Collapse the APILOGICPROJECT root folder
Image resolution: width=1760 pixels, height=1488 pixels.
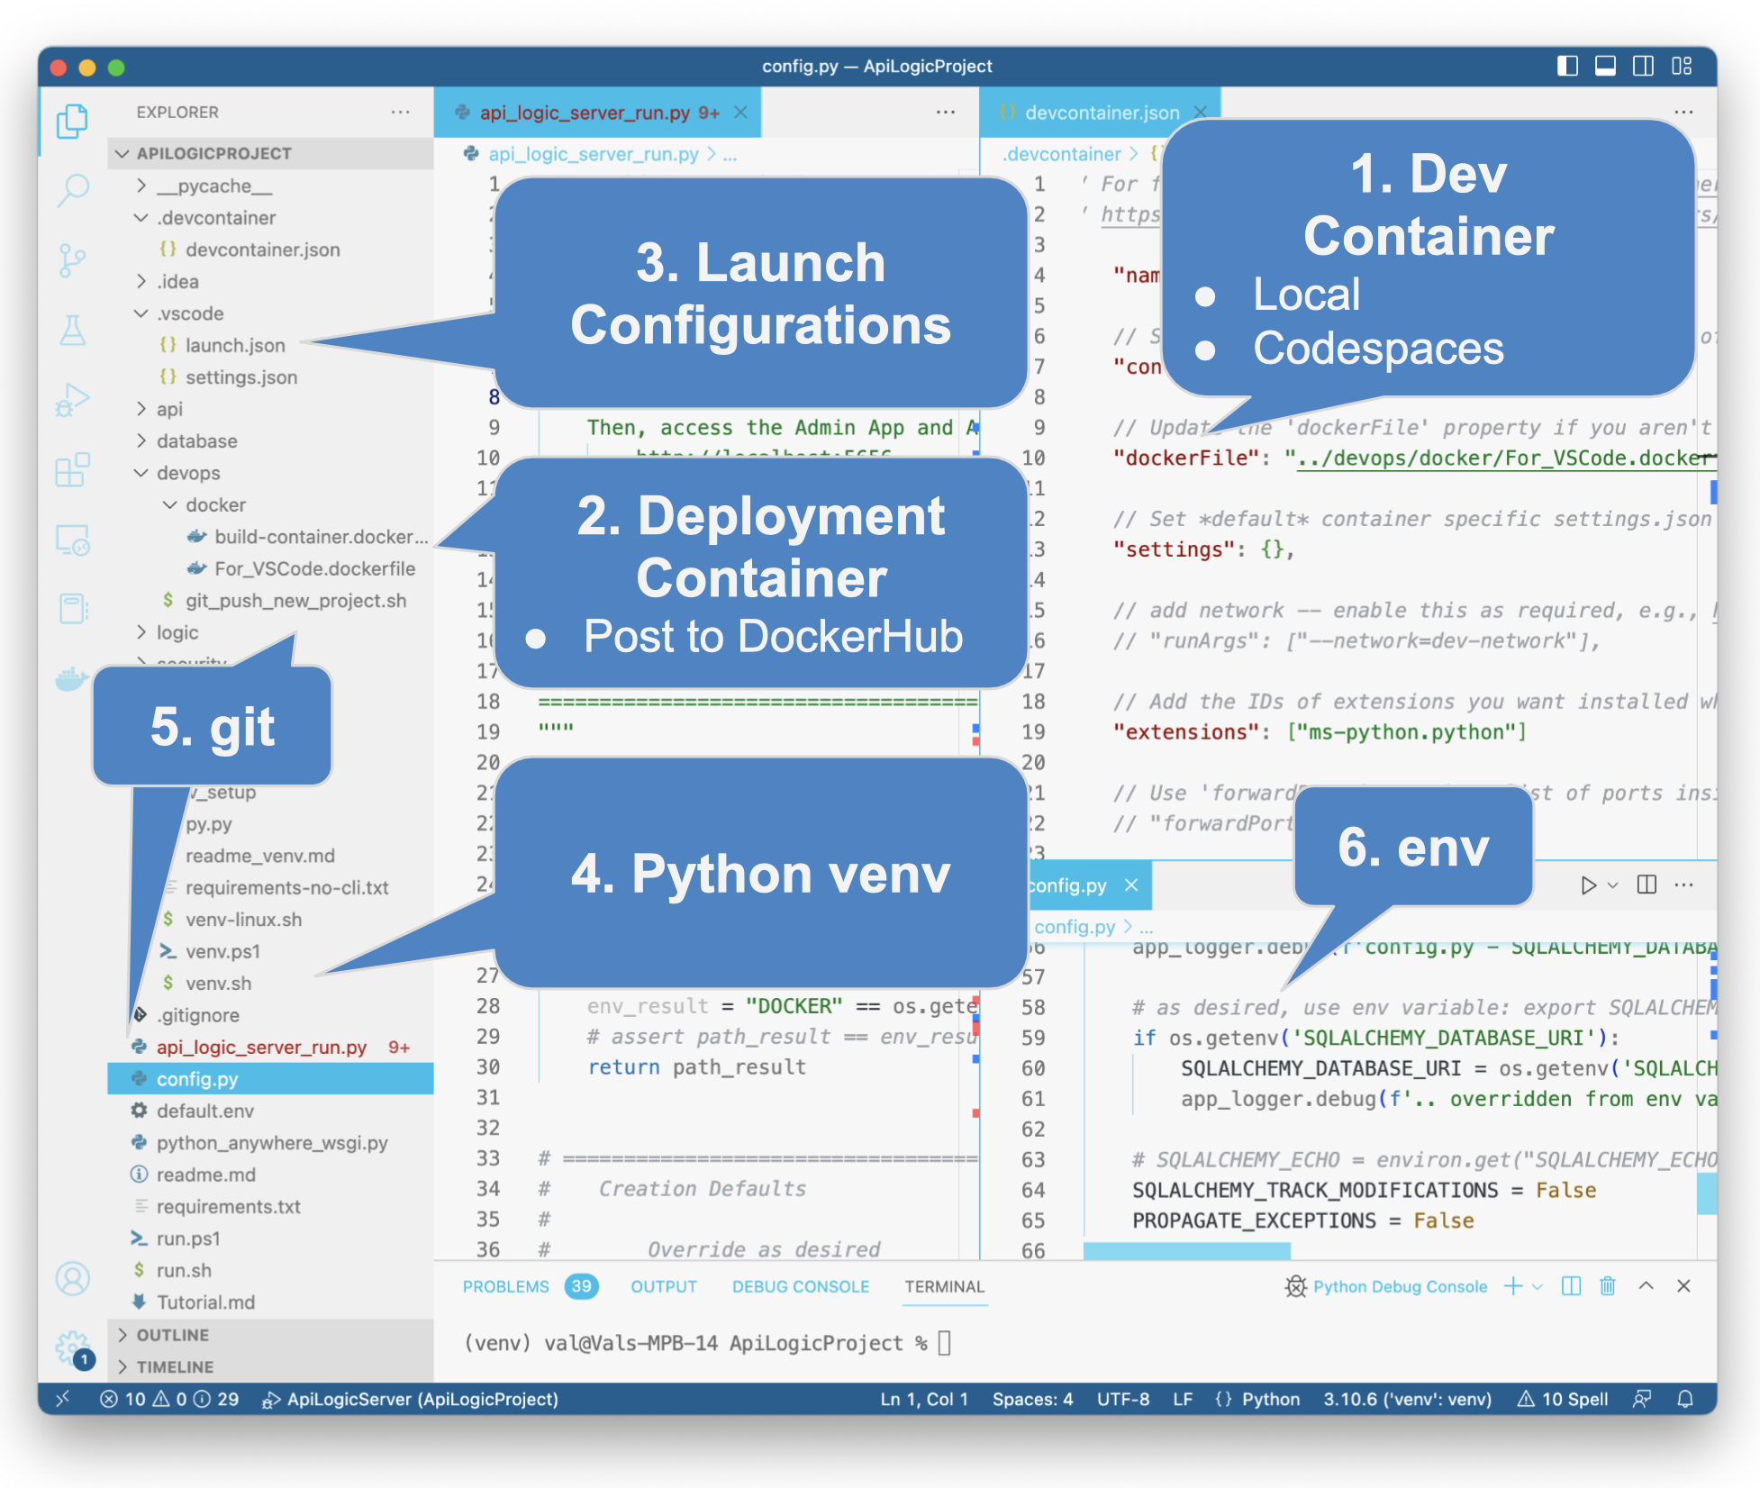[x=270, y=153]
